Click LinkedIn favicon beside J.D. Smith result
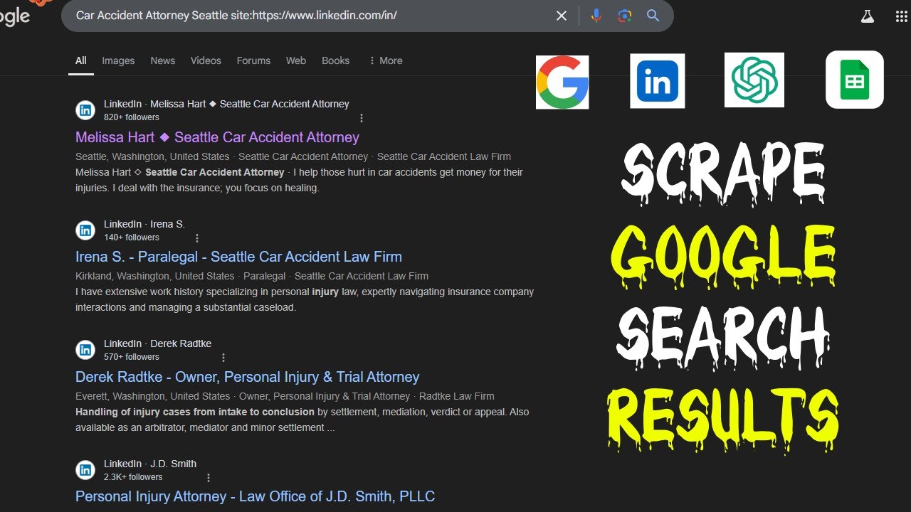Image resolution: width=911 pixels, height=512 pixels. [85, 470]
